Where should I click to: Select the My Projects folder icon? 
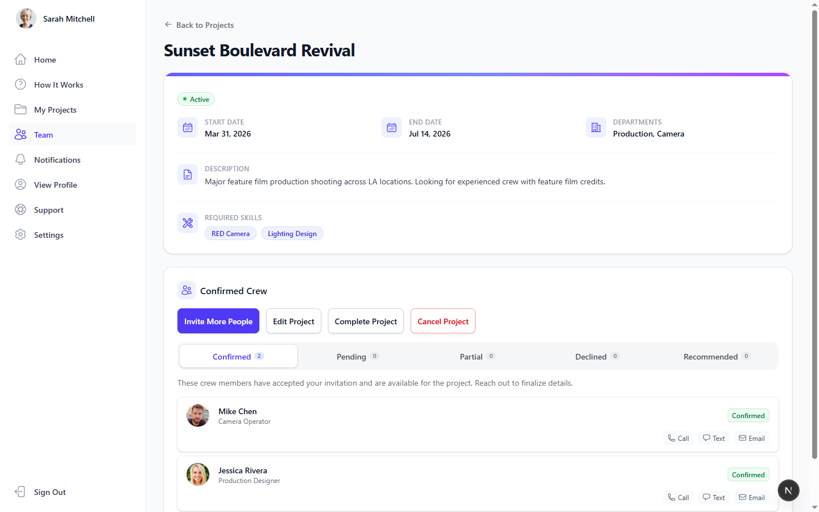(20, 109)
